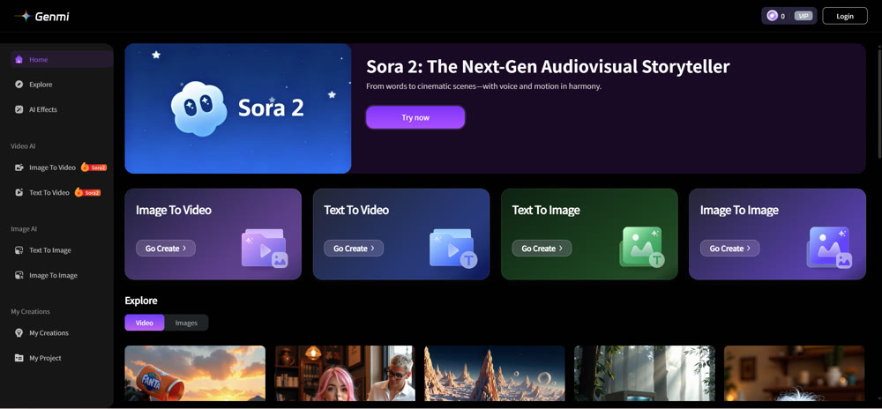Click the Genmi logo icon
This screenshot has width=882, height=409.
click(x=23, y=16)
